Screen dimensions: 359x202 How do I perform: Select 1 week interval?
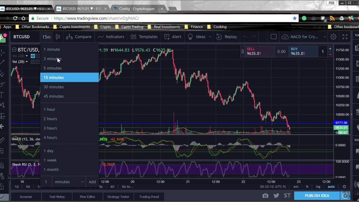(x=70, y=160)
